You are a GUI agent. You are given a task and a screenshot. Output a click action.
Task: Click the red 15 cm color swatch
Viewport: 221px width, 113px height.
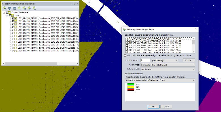131,89
